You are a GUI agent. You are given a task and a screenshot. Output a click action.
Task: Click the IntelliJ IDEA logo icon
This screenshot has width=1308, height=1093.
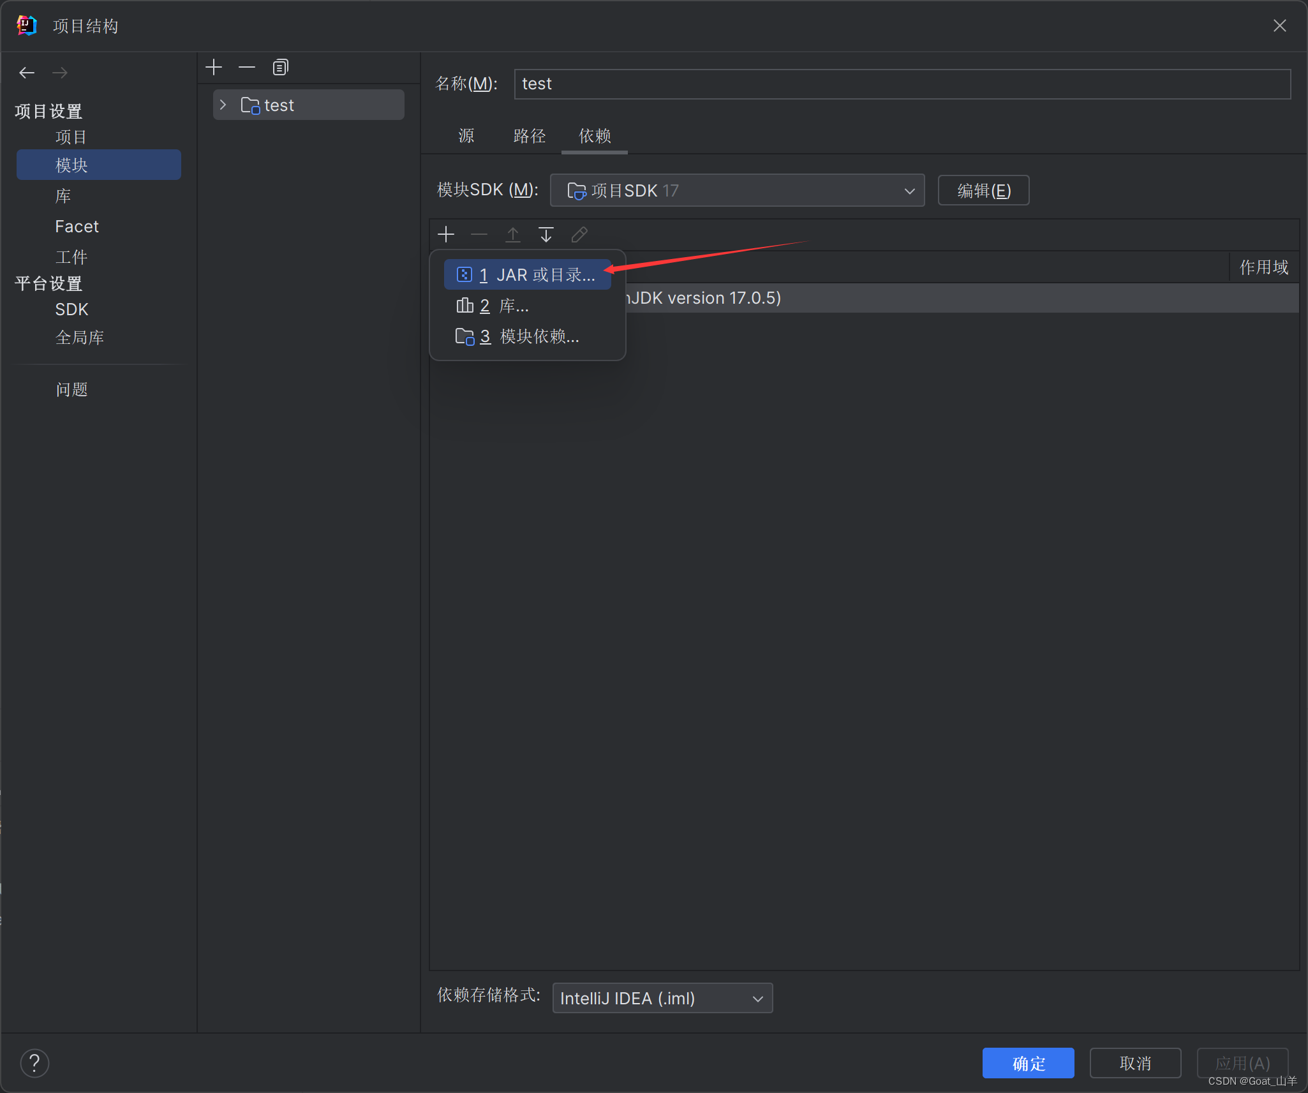coord(26,26)
